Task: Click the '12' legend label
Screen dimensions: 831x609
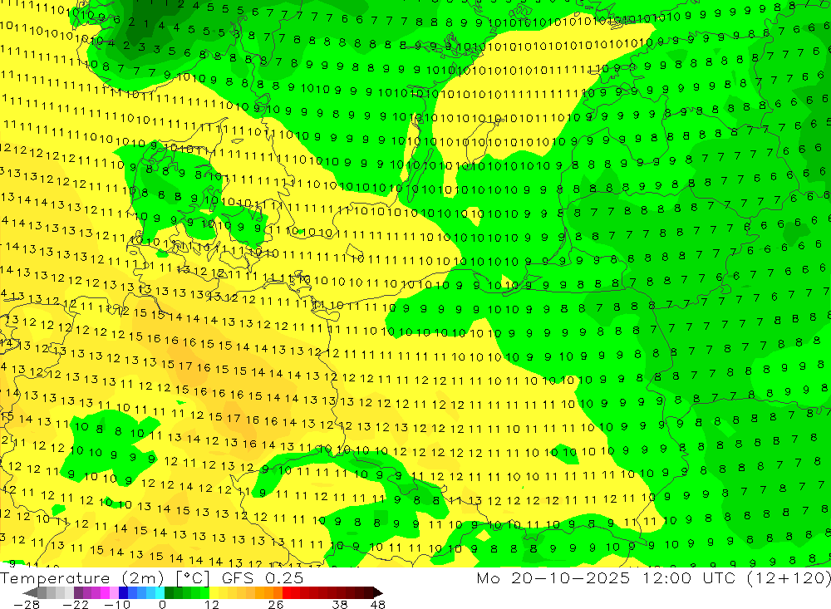Action: (211, 605)
